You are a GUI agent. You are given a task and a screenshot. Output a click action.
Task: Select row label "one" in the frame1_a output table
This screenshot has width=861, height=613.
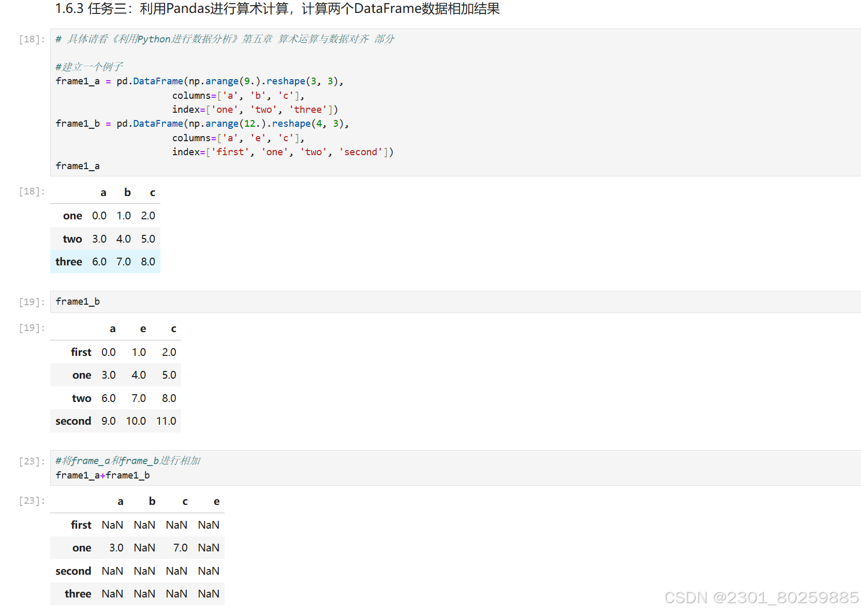[x=72, y=216]
